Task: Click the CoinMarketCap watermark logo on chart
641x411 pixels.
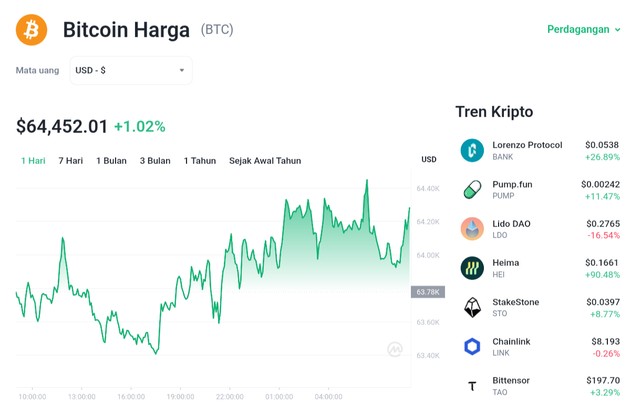Action: 395,349
